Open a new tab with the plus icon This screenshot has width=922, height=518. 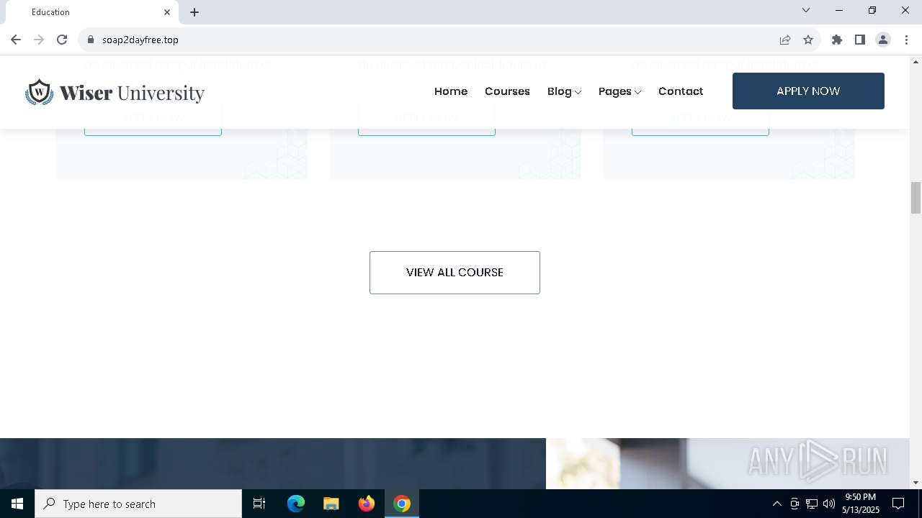[194, 12]
